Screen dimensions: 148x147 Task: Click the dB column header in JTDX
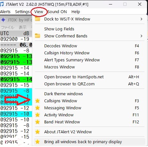26,33
